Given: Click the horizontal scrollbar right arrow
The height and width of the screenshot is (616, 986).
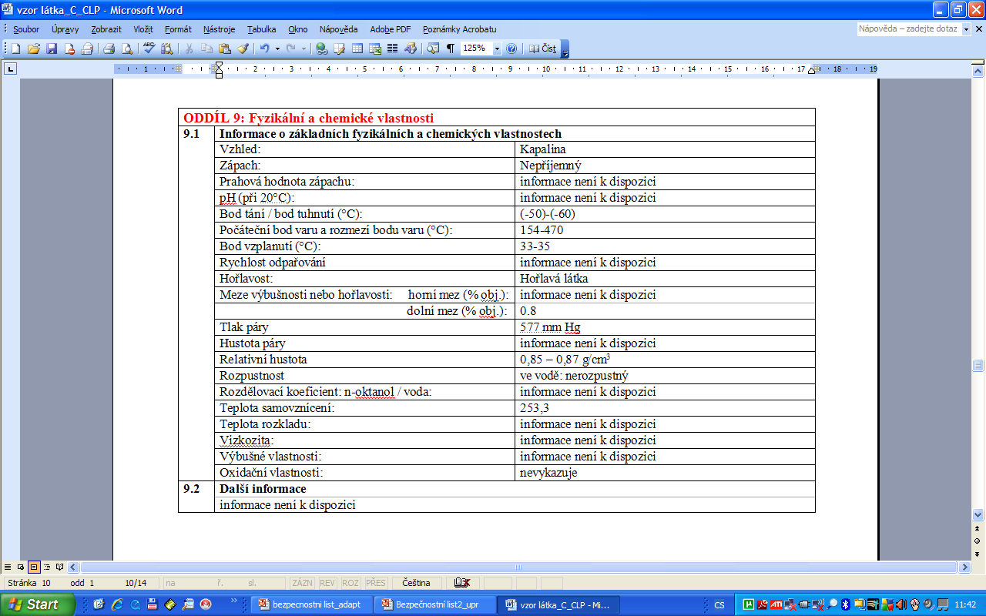Looking at the screenshot, I should click(964, 567).
